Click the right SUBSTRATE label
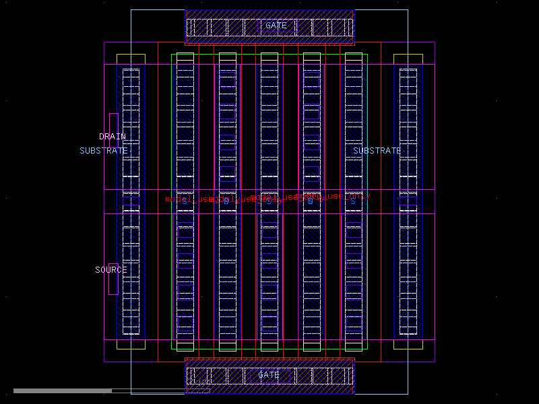Viewport: 539px width, 404px height. pos(377,150)
